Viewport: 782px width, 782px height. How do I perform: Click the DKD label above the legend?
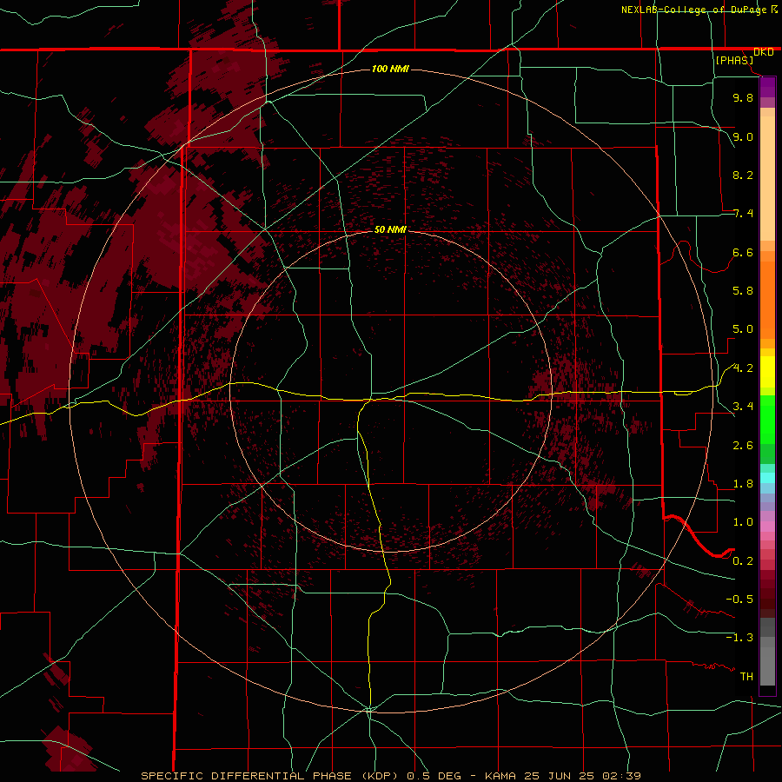point(763,52)
